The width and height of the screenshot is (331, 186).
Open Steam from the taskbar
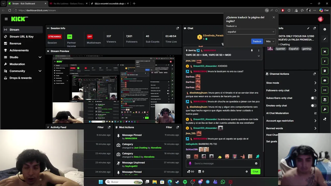tap(177, 182)
